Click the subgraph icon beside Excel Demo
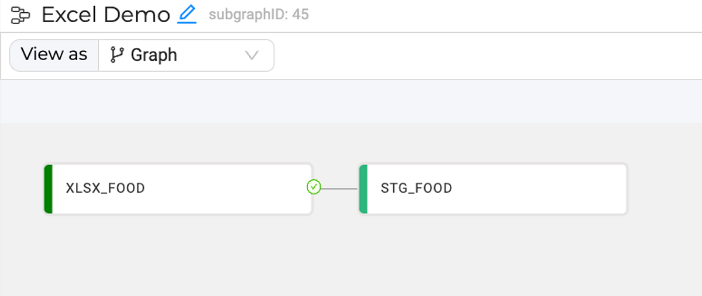The width and height of the screenshot is (702, 296). pos(20,15)
